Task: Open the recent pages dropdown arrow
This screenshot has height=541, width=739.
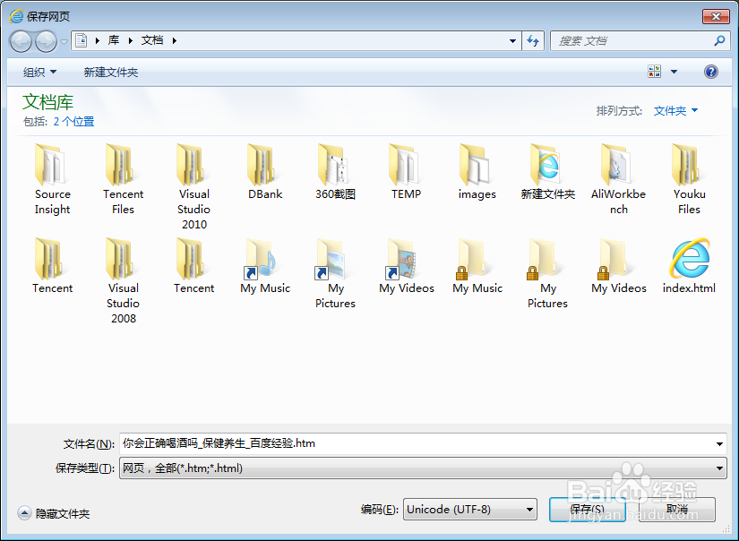Action: pyautogui.click(x=64, y=42)
